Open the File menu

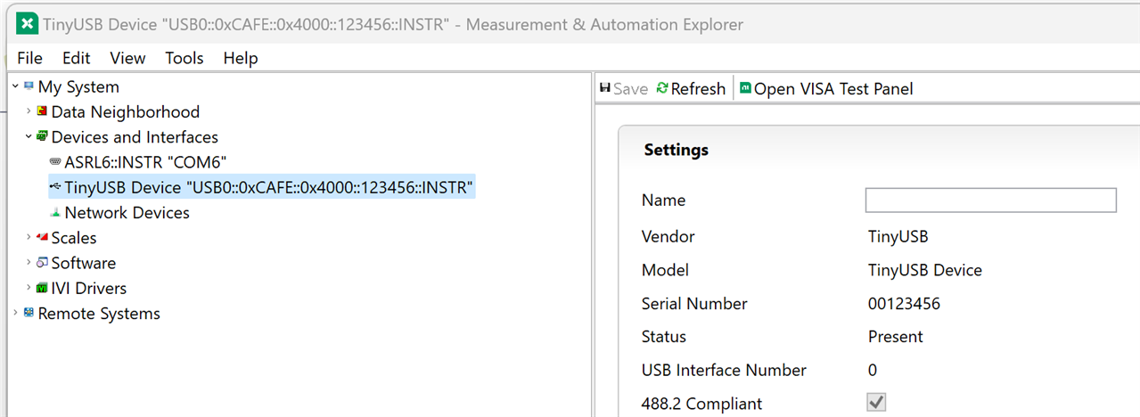(29, 58)
